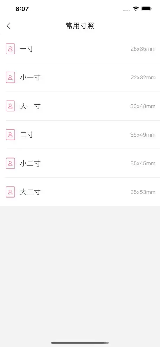The width and height of the screenshot is (160, 347).
Task: Tap the home indicator bar
Action: (x=80, y=343)
